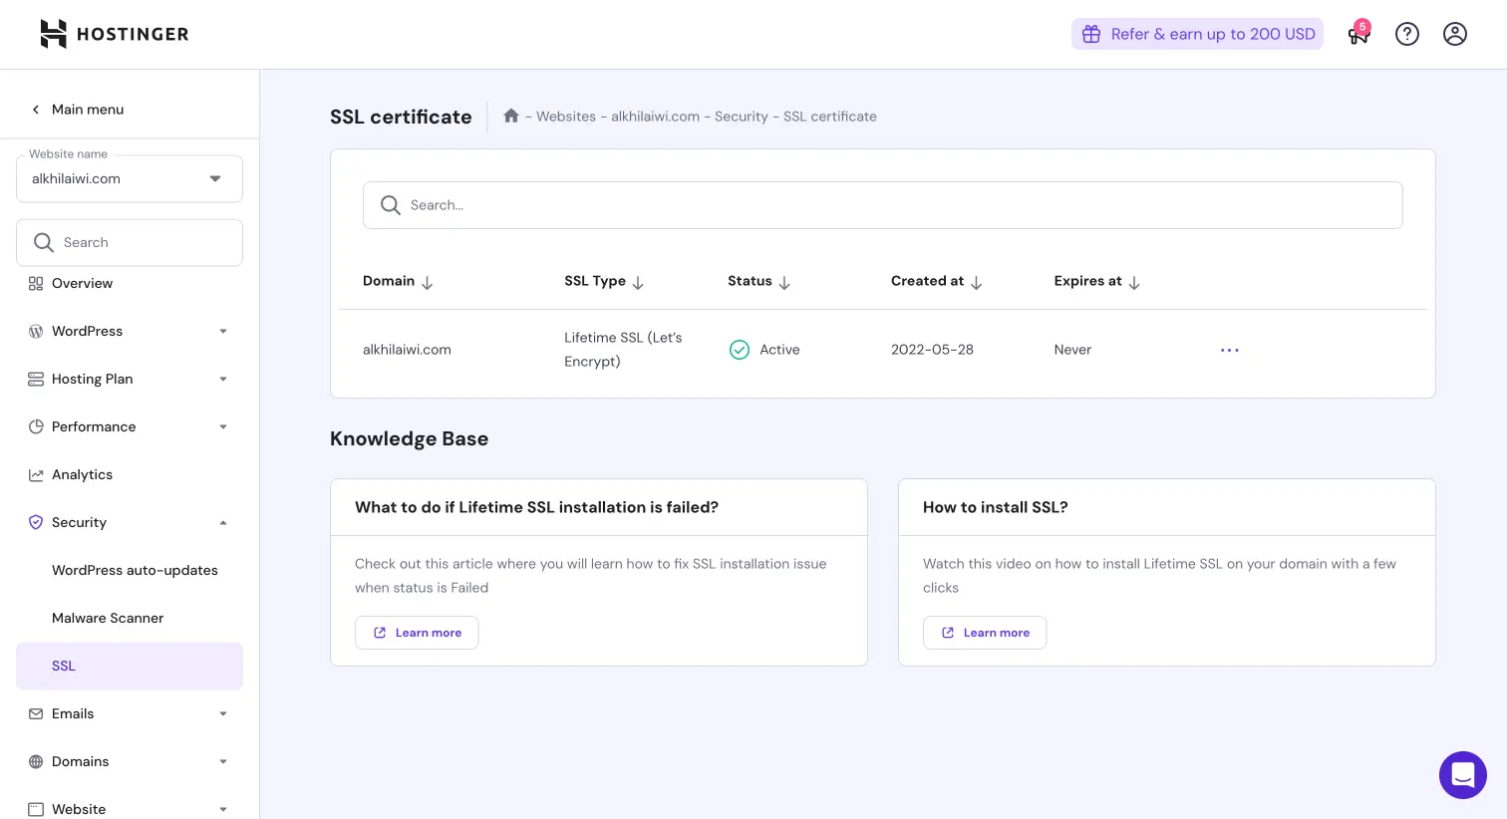Open the live chat bubble icon
The height and width of the screenshot is (819, 1507).
(x=1463, y=775)
